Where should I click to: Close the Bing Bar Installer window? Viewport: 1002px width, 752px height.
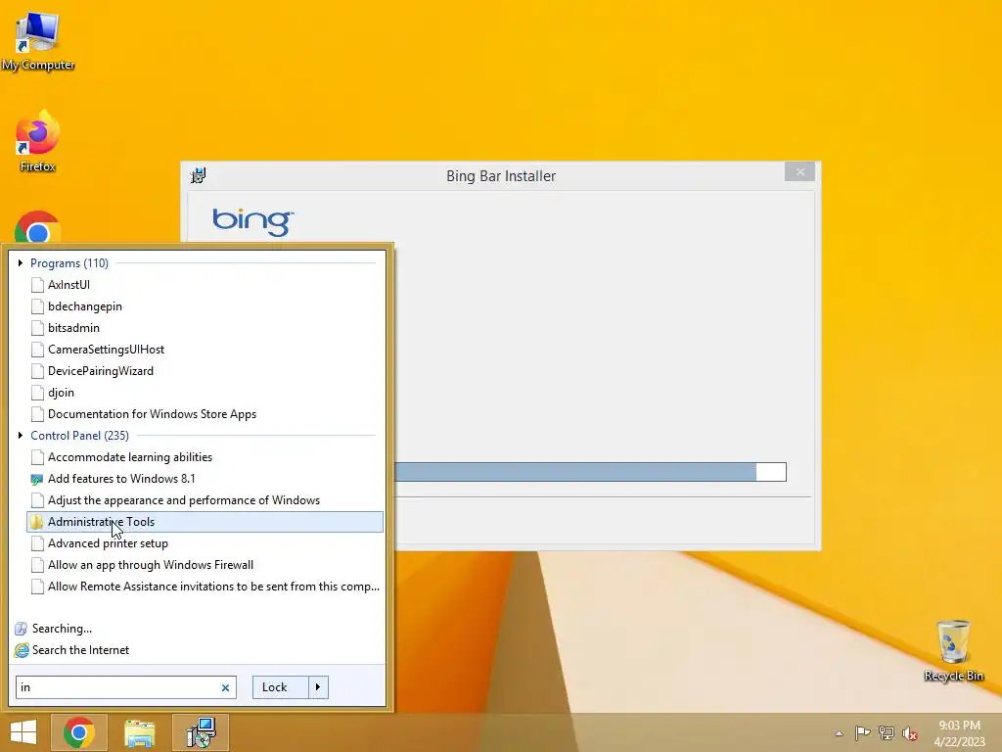click(799, 171)
